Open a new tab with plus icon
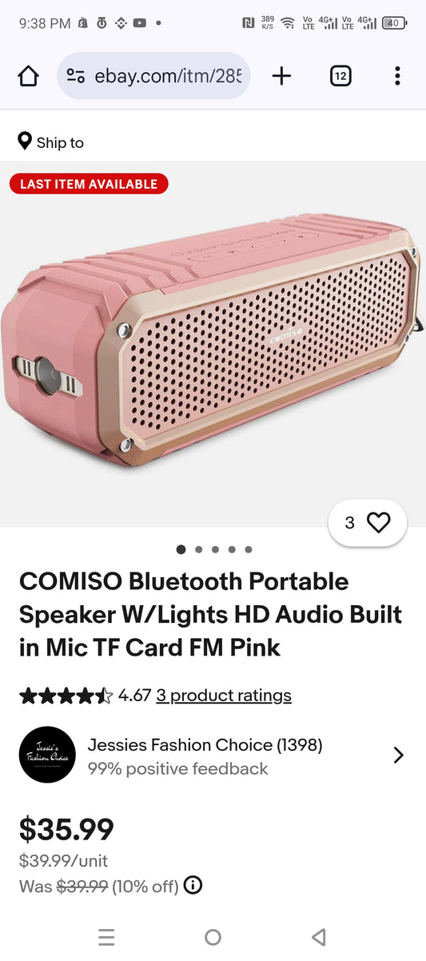This screenshot has width=426, height=961. point(281,76)
